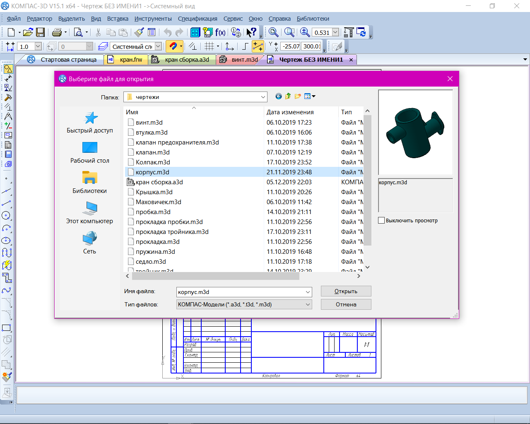Select the Circle drawing tool
The width and height of the screenshot is (530, 424).
click(x=6, y=215)
